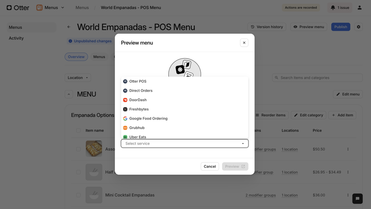Click the Otter logo in the header
Screen dimensions: 371x209
point(18,8)
